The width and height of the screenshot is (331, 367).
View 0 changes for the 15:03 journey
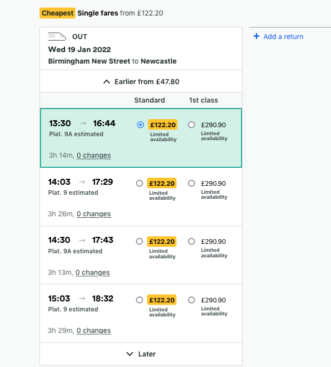click(93, 330)
